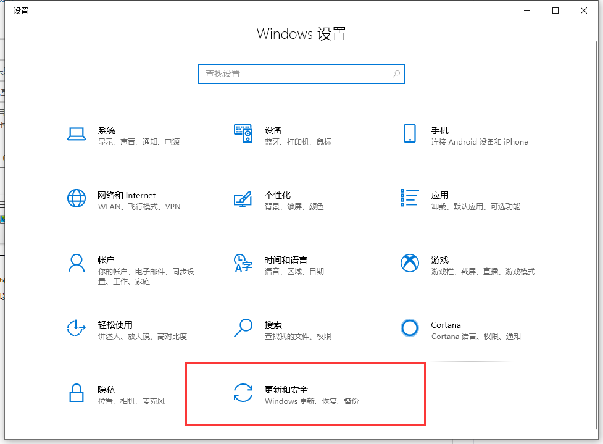Open 时间和语言 settings title
The width and height of the screenshot is (603, 444).
[x=286, y=260]
